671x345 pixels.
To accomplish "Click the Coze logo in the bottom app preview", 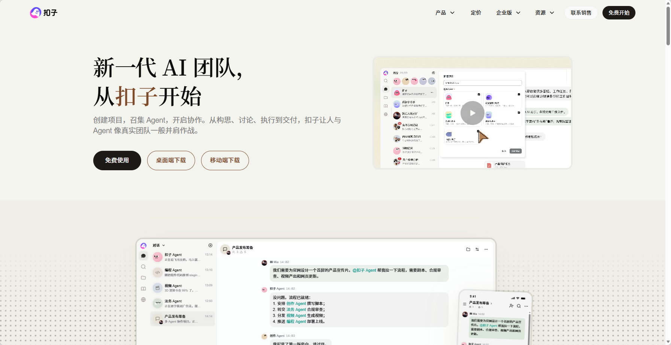I will click(143, 245).
